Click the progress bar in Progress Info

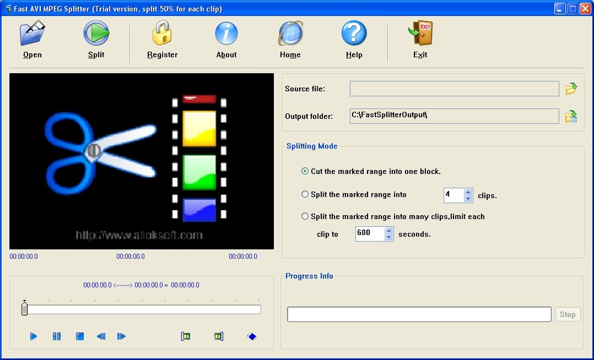[419, 314]
